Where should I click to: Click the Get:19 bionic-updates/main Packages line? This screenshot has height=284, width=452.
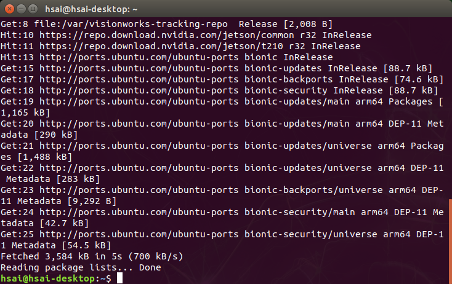click(222, 101)
